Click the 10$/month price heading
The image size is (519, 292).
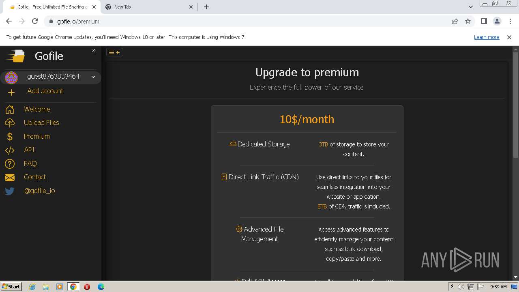coord(307,119)
